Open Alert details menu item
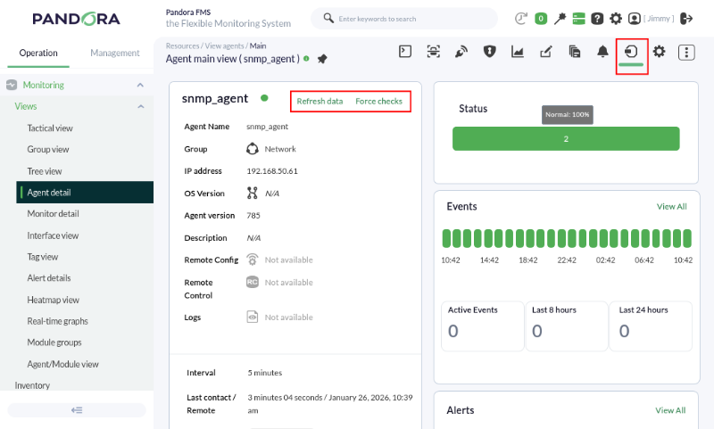 coord(49,278)
